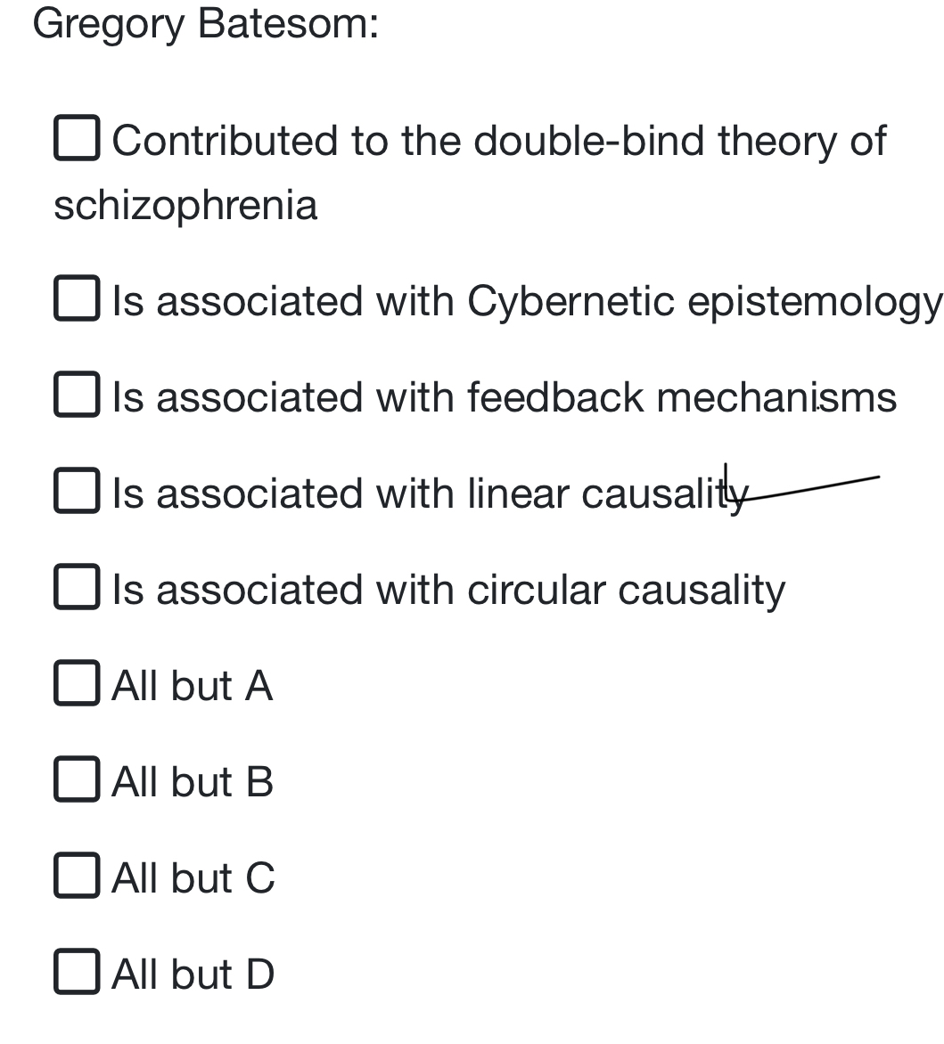The image size is (944, 1044).
Task: Click the 'Is associated with Cybernetic epistemology' text
Action: (528, 303)
